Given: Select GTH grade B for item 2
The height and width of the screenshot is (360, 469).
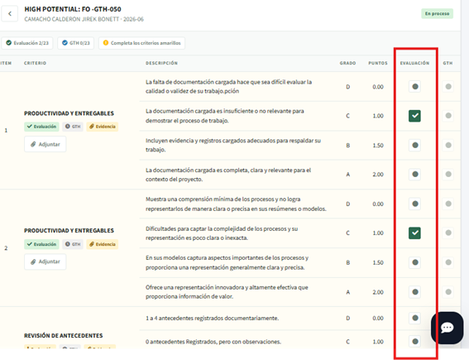Looking at the screenshot, I should click(x=448, y=262).
